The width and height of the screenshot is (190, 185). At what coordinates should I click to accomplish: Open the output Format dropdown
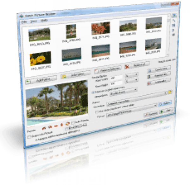pyautogui.click(x=132, y=110)
